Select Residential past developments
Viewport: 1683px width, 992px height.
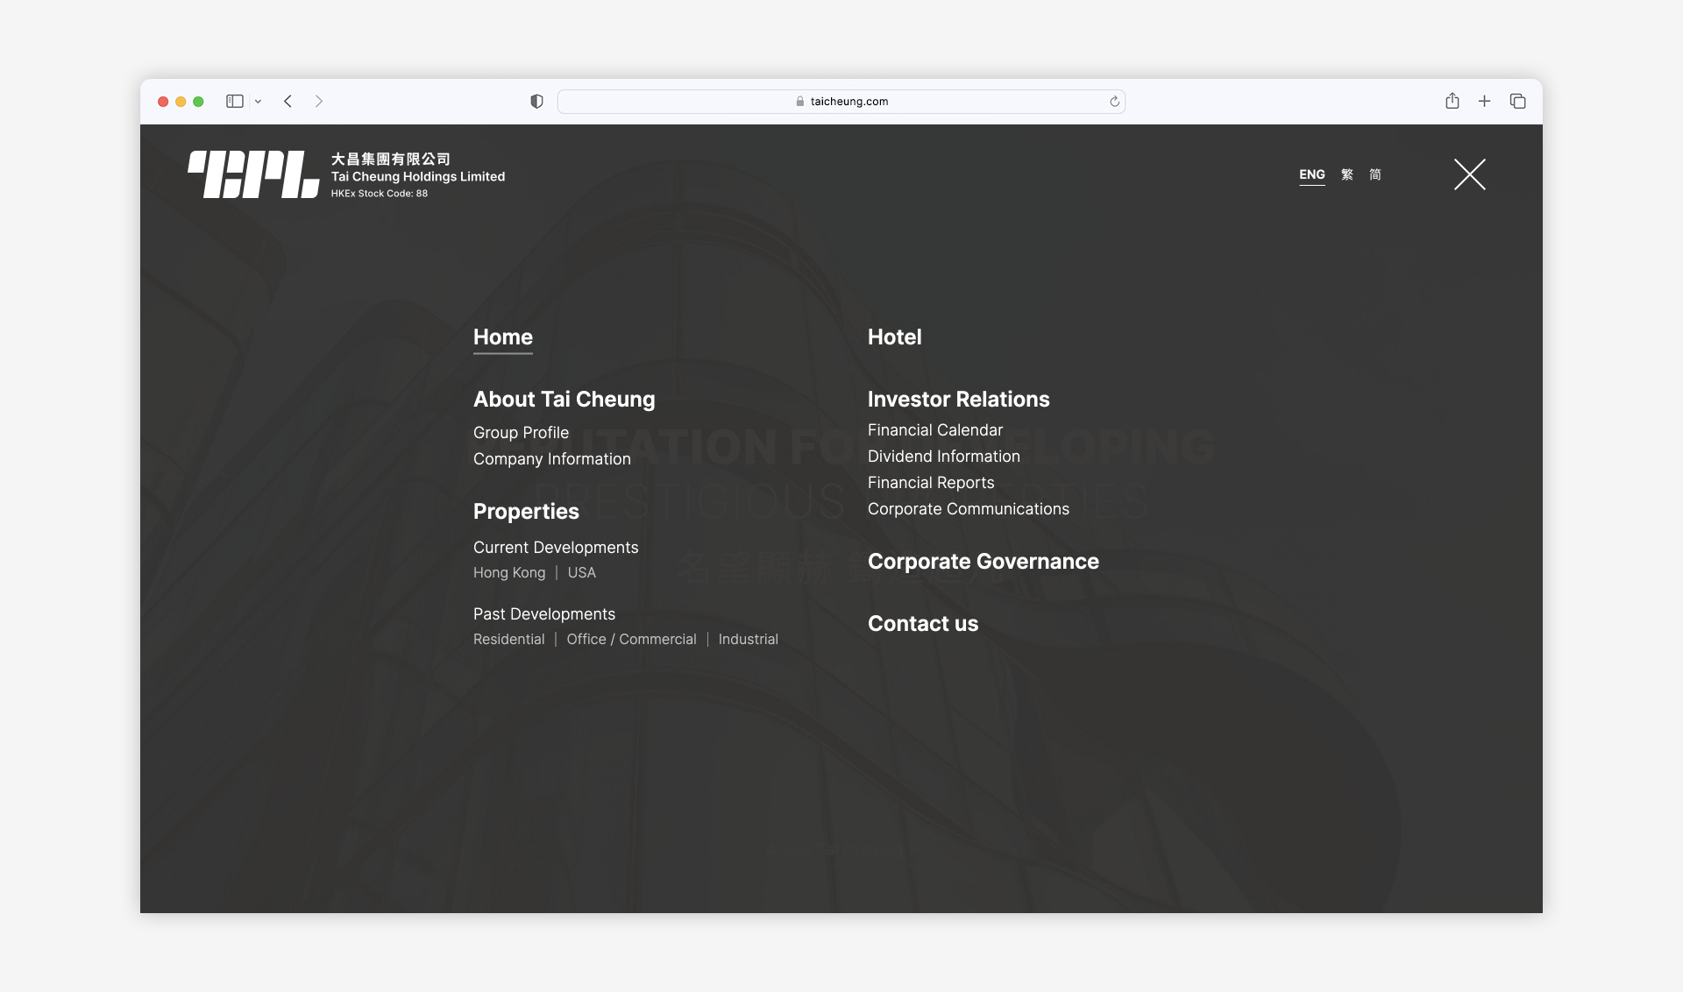[x=508, y=640]
